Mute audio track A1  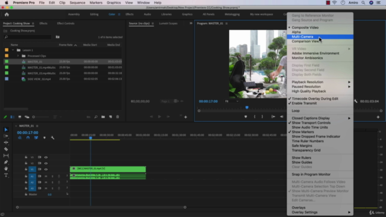click(46, 176)
